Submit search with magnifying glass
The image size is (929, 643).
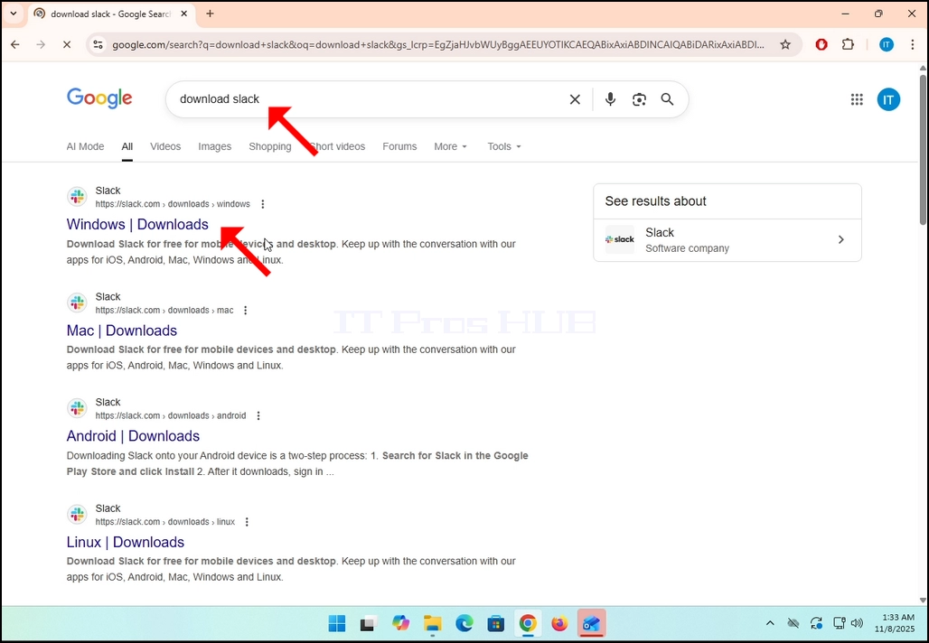[667, 99]
